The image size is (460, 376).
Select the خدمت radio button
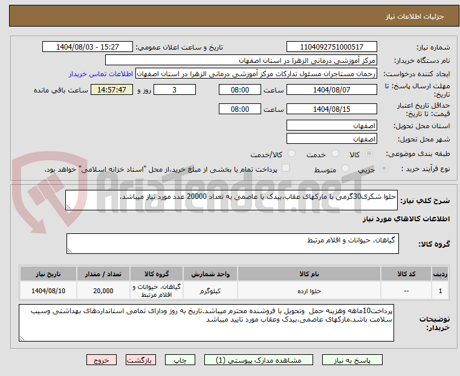tap(335, 154)
